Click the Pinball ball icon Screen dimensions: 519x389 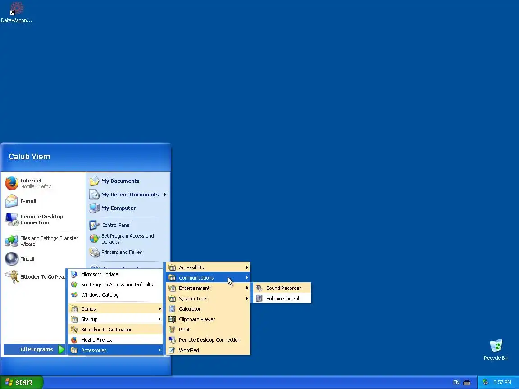pyautogui.click(x=12, y=259)
